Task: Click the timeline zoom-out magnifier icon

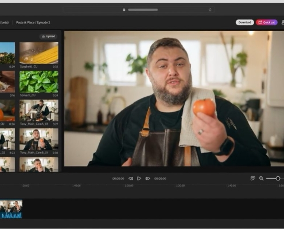Action: pyautogui.click(x=261, y=179)
